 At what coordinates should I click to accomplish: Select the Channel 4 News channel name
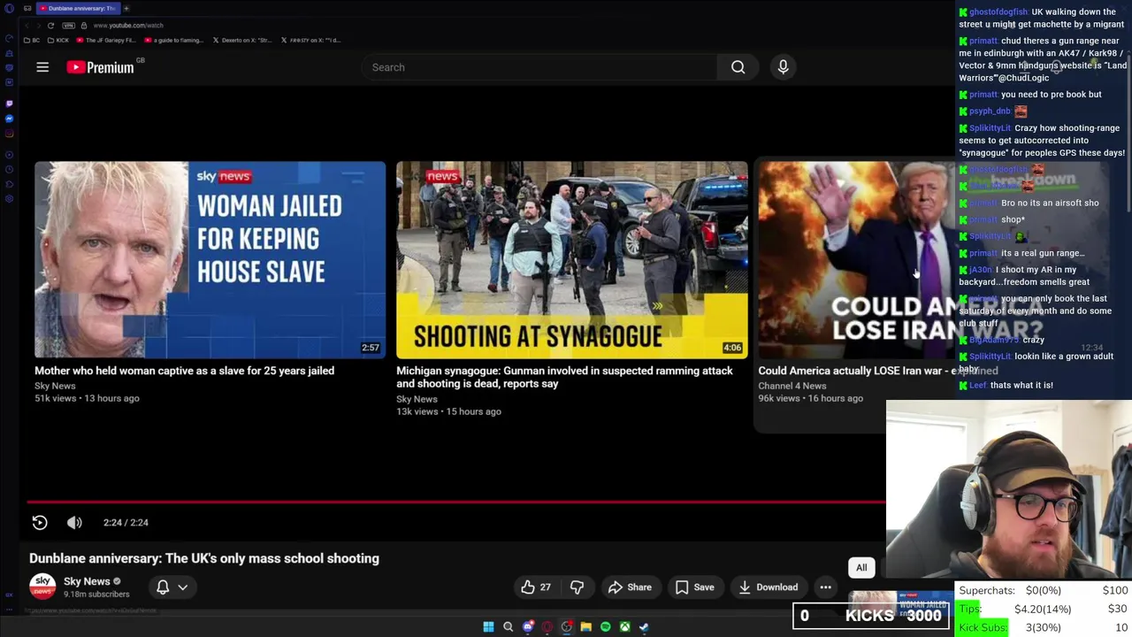(792, 386)
